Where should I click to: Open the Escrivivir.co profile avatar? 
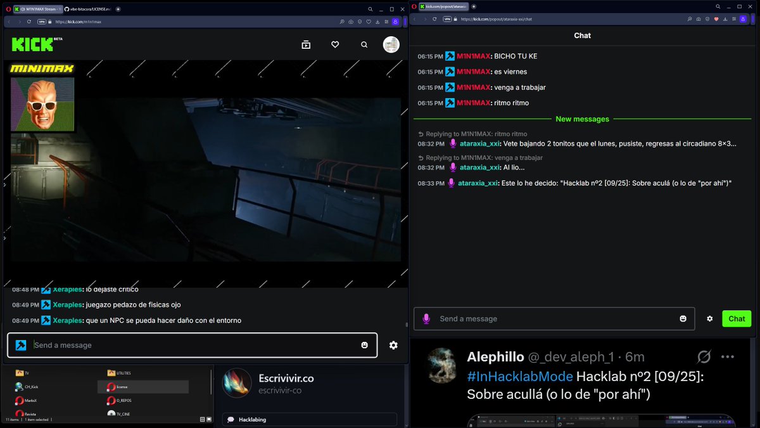[x=237, y=383]
